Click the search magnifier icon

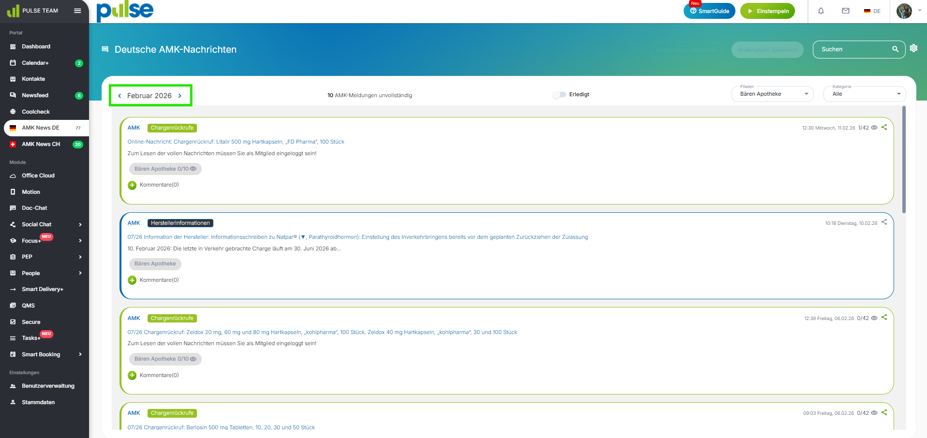pos(895,49)
